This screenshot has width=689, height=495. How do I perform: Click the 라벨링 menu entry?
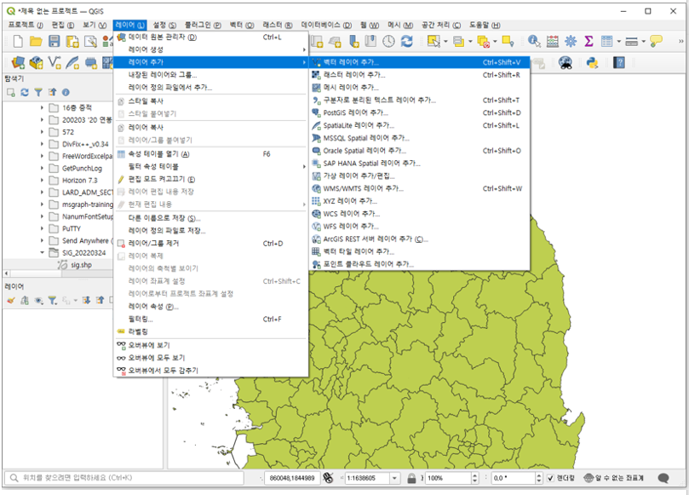pos(211,331)
